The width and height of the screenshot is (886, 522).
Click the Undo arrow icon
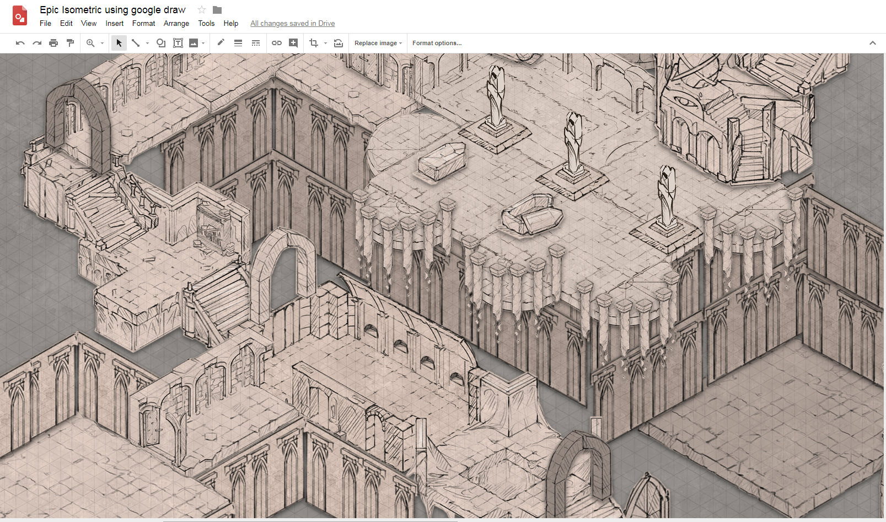pyautogui.click(x=20, y=43)
